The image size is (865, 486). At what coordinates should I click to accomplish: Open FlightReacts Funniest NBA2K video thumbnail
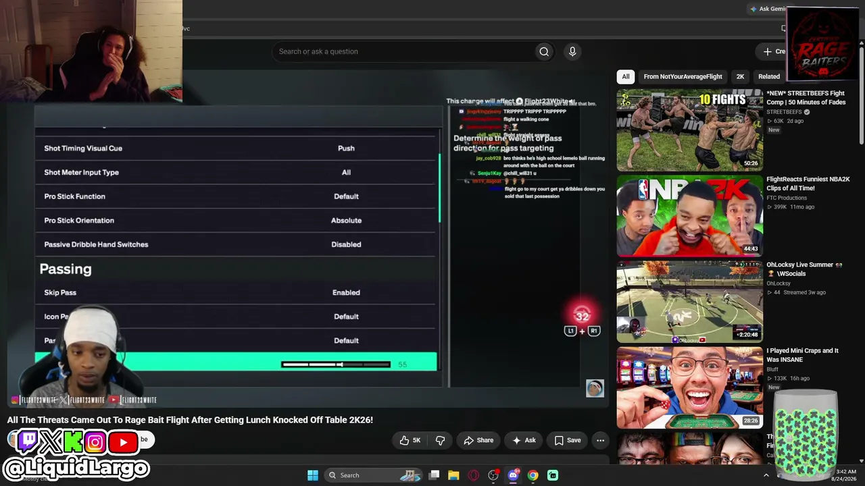click(689, 216)
